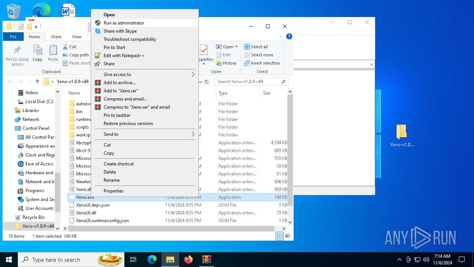Choose Cut in the context menu
The height and width of the screenshot is (267, 474).
point(145,145)
